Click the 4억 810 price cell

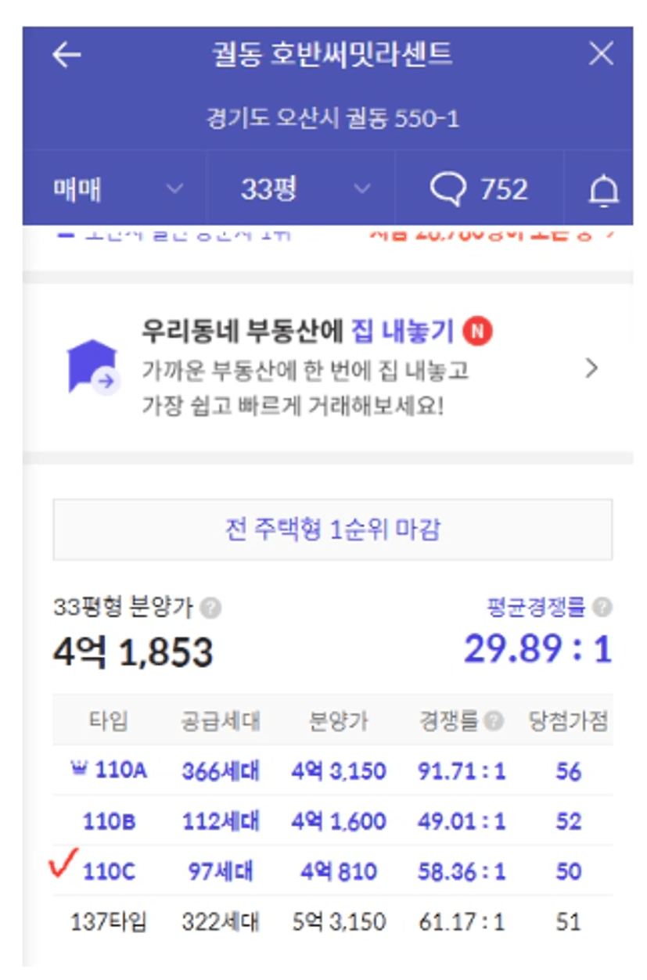(339, 871)
